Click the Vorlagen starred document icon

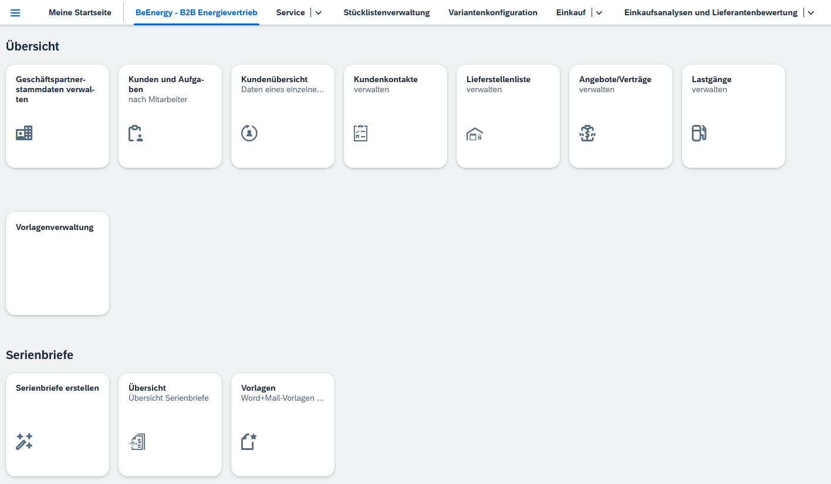coord(249,442)
